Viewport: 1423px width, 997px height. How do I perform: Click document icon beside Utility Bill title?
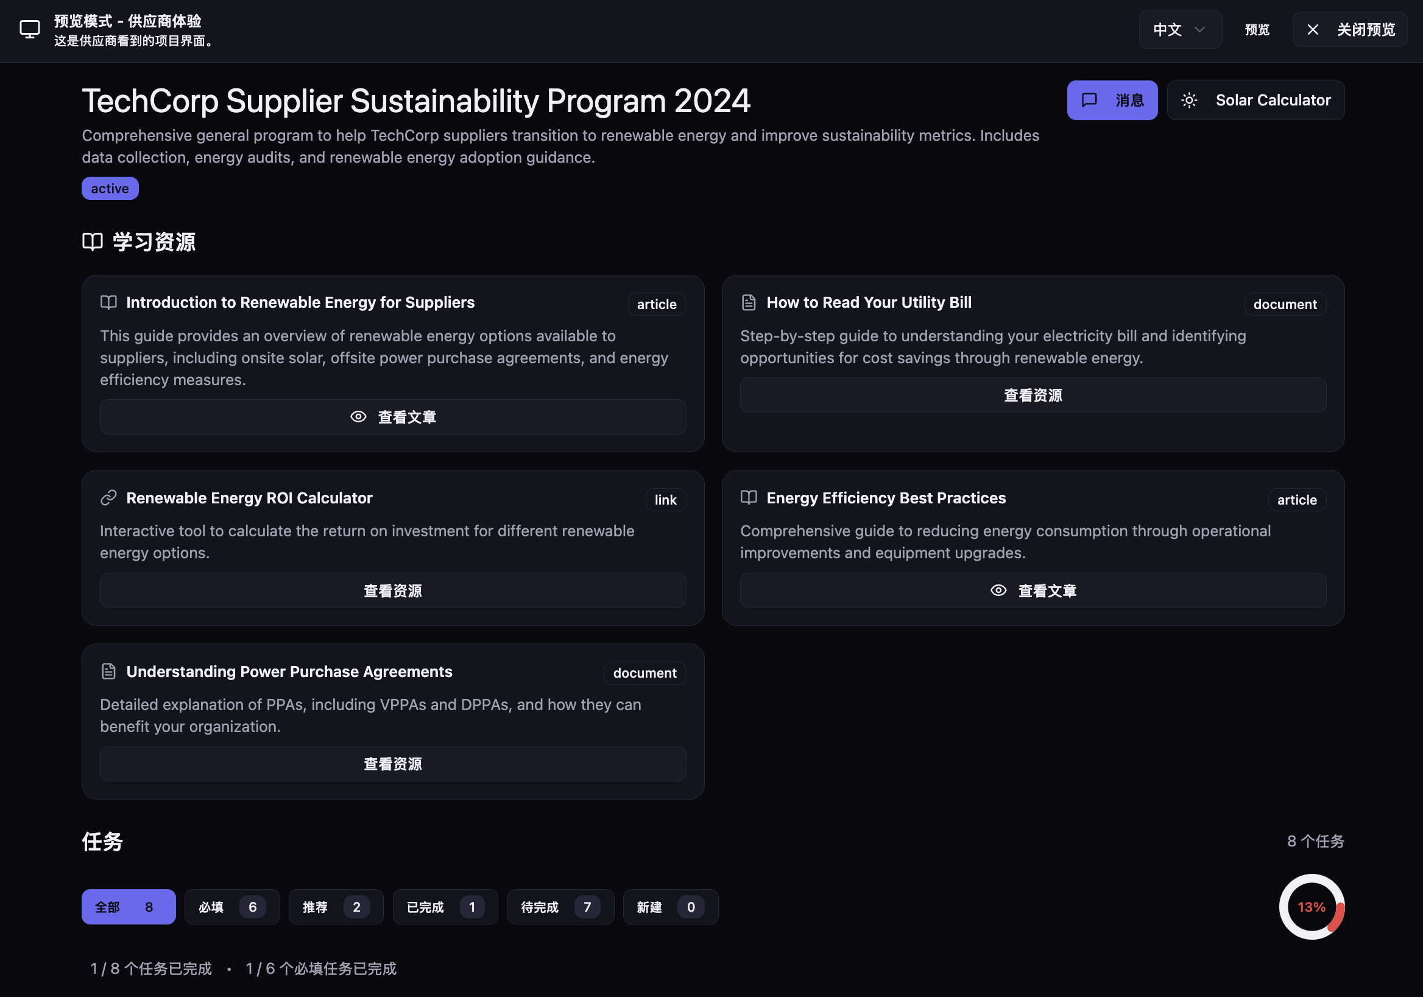click(x=749, y=302)
